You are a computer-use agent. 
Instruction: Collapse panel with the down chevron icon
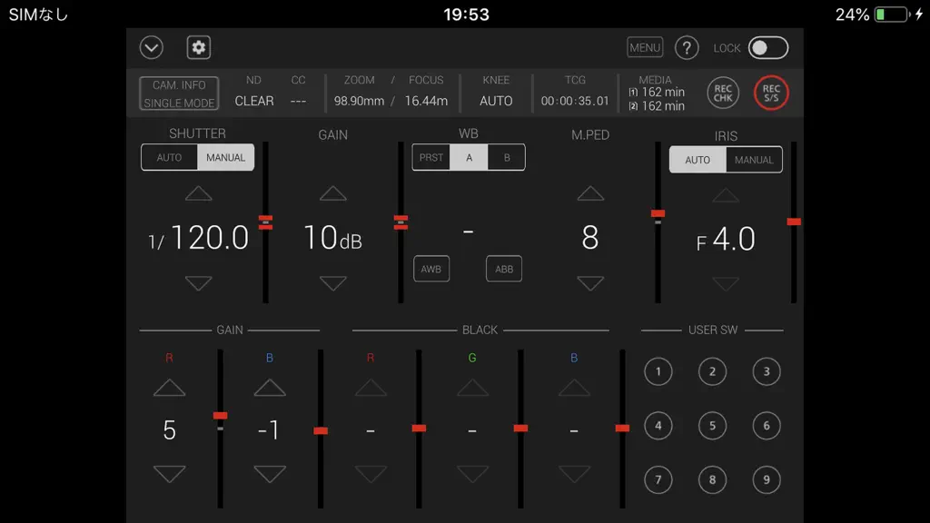[152, 47]
